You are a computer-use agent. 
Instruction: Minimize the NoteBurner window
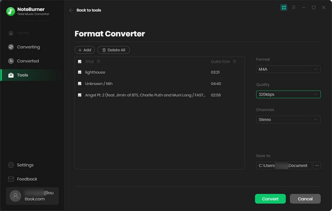[x=304, y=8]
